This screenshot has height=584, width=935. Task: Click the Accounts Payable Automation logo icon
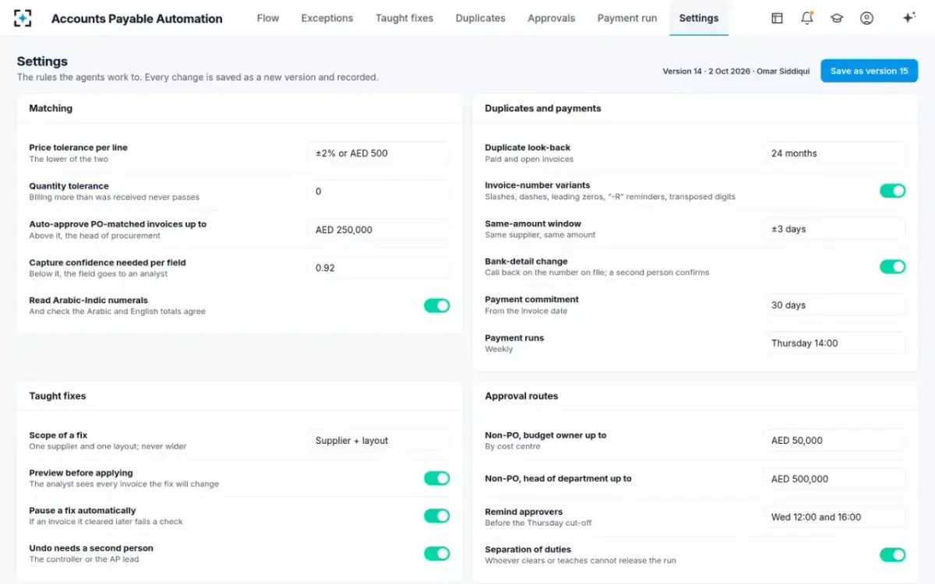[23, 18]
